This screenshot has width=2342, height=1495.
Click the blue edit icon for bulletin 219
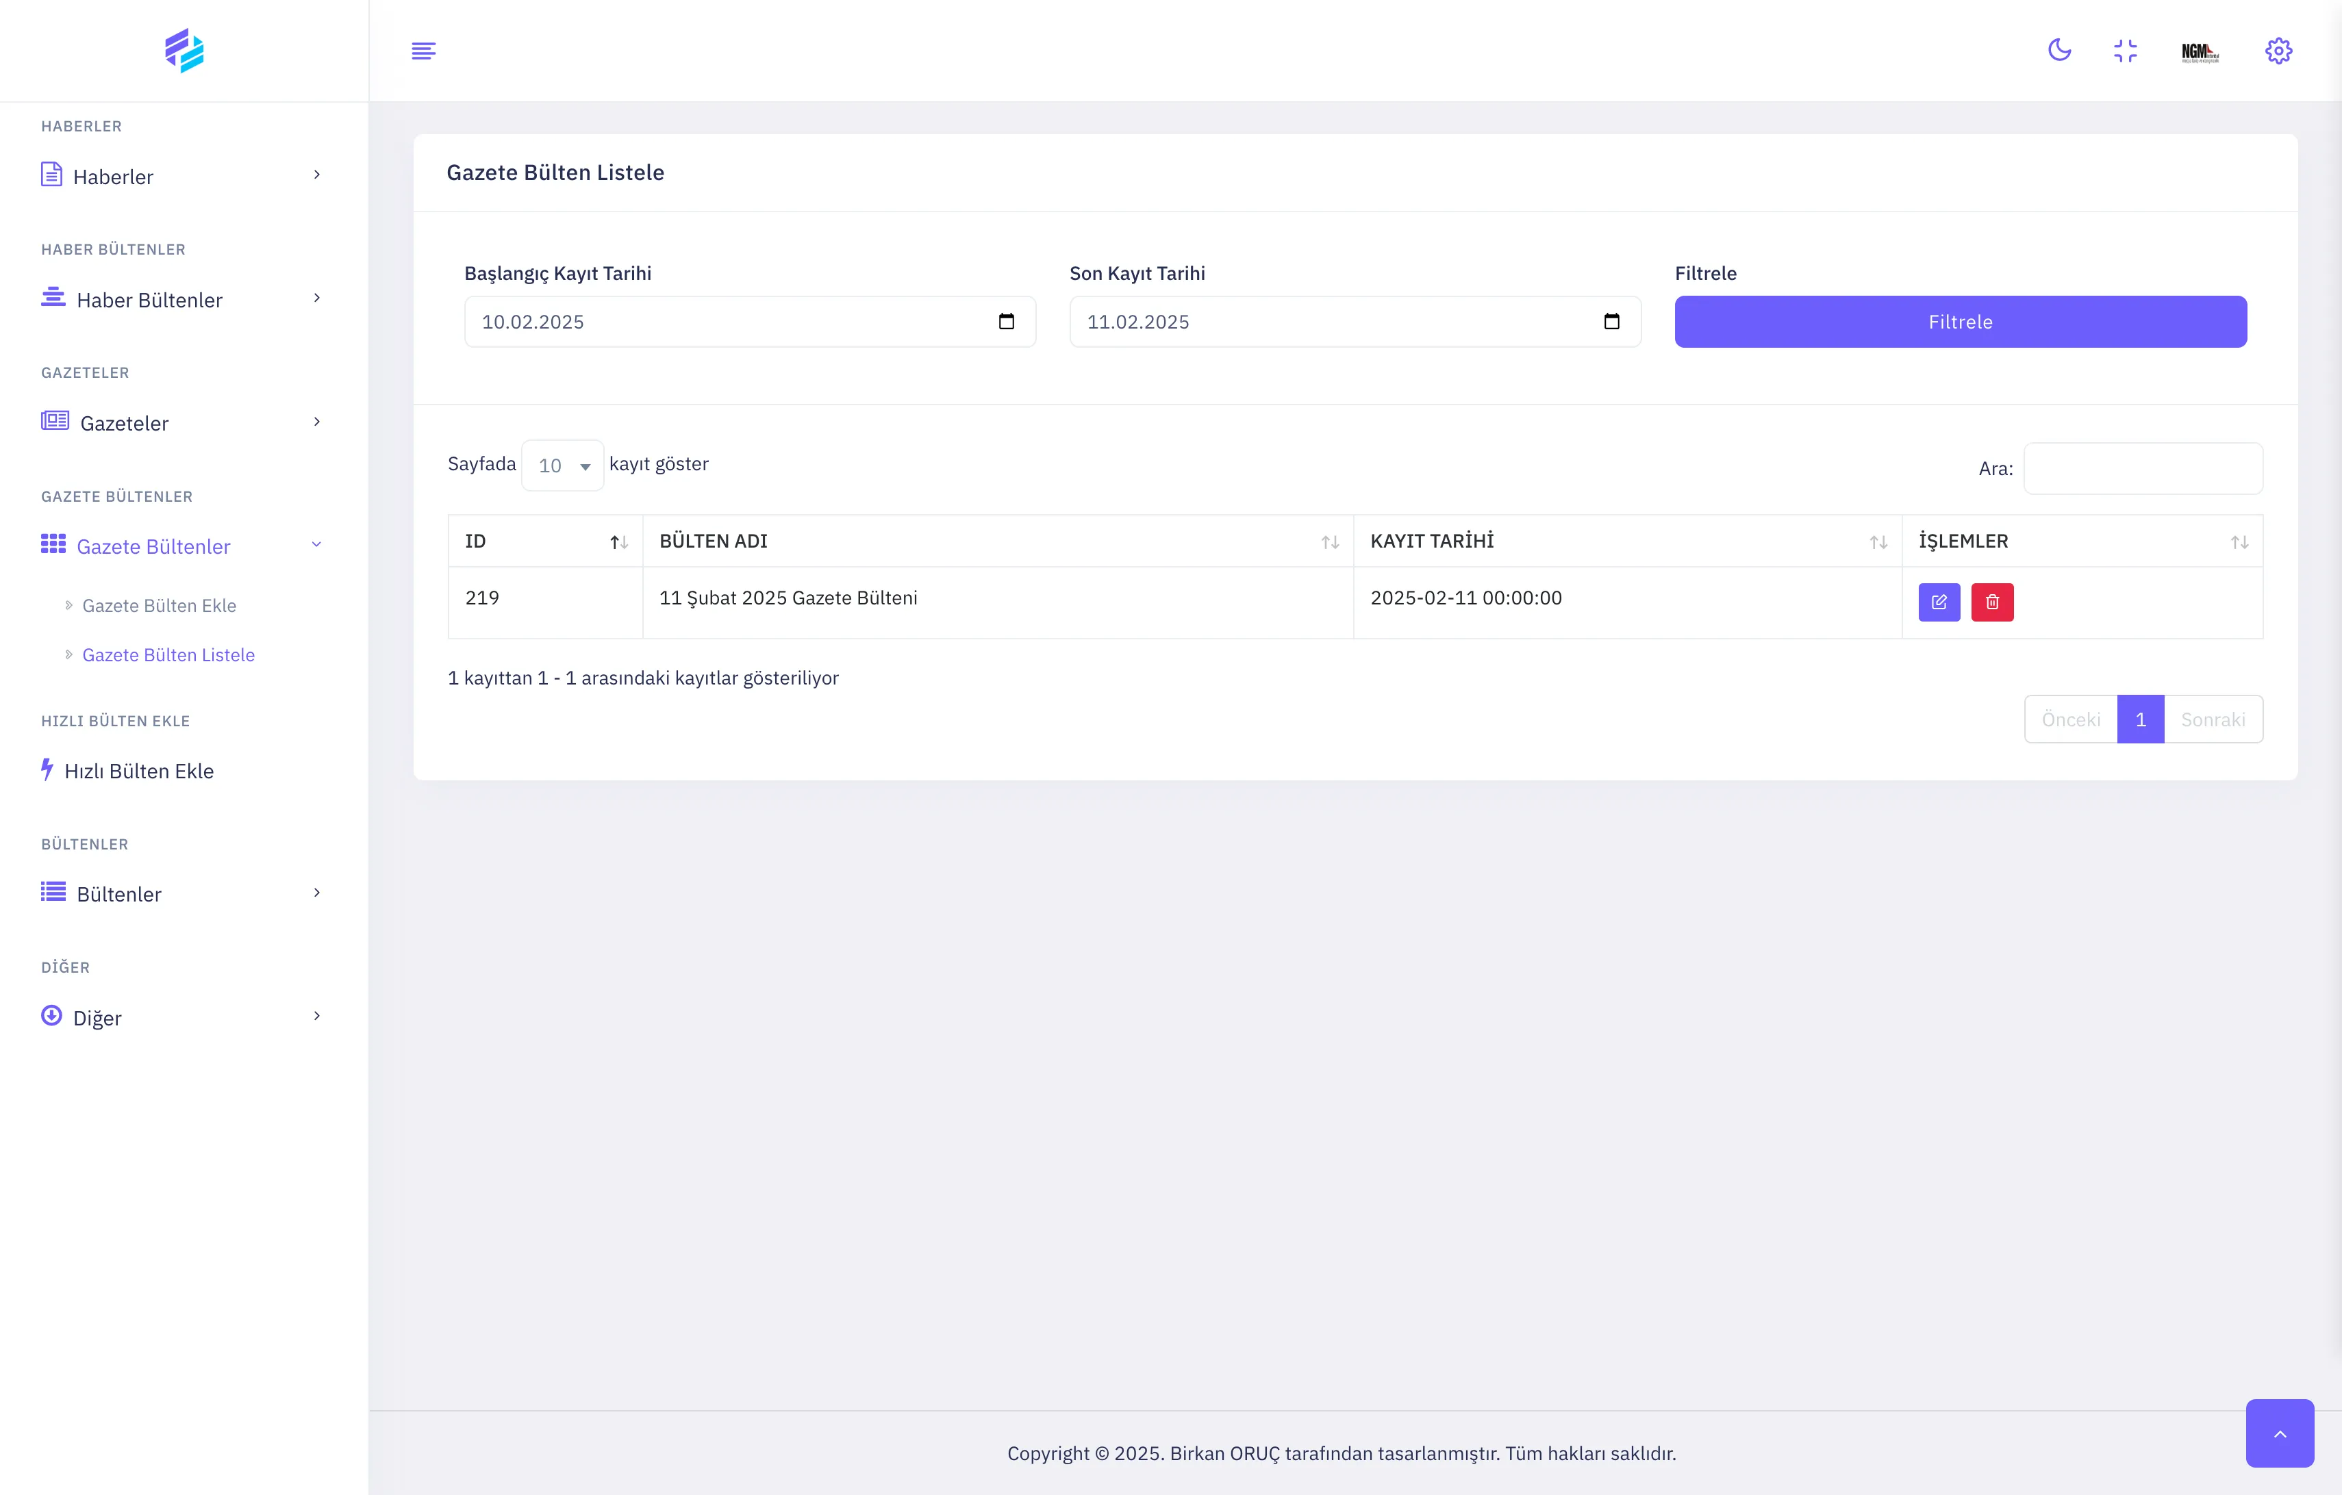(x=1939, y=602)
